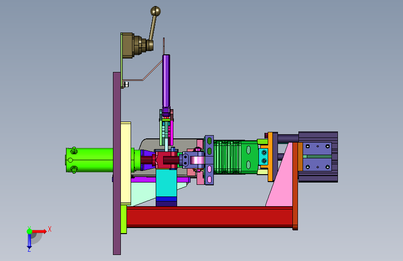403x261 pixels.
Task: Select the ball knob on the lever
Action: 156,11
